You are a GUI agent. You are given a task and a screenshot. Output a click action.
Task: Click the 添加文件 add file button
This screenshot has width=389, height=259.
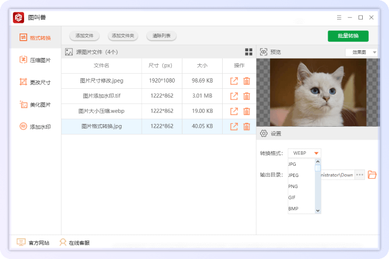pos(84,36)
